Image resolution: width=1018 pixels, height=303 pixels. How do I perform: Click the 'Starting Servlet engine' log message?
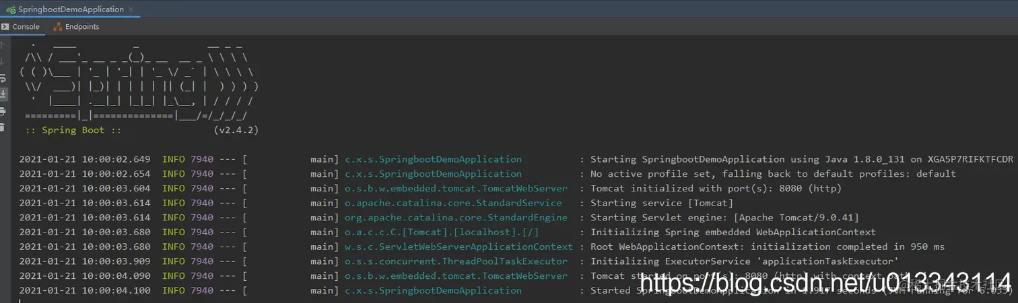[x=724, y=218]
